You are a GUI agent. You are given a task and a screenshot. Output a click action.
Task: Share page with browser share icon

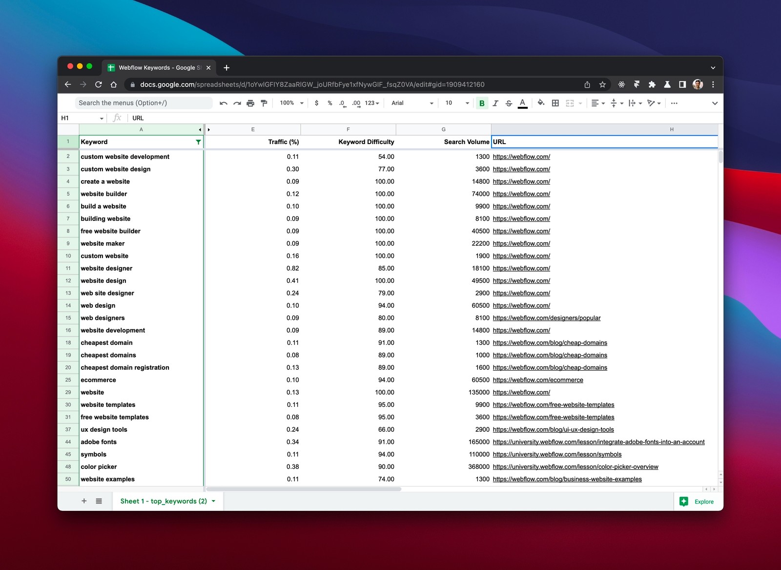pyautogui.click(x=587, y=84)
